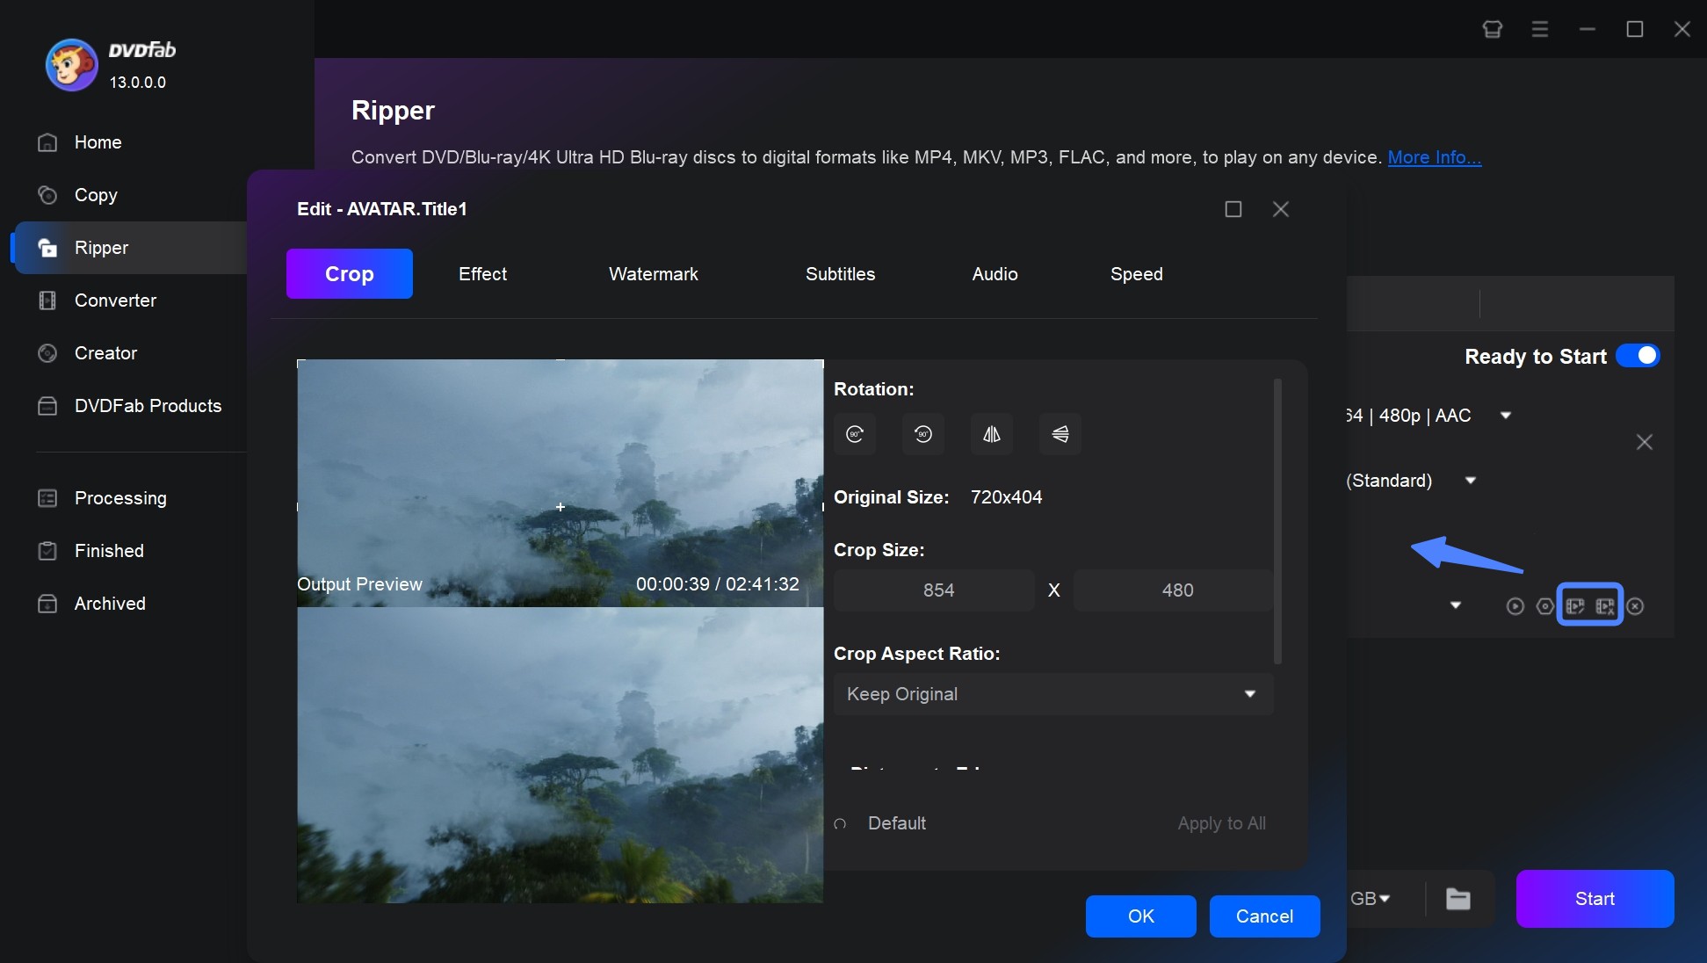The image size is (1707, 963).
Task: Click the OK button to confirm edits
Action: 1139,916
